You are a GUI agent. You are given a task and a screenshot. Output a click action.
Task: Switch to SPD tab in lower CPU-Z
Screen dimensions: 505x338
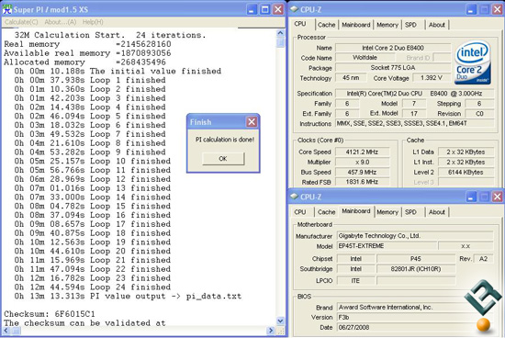(x=410, y=212)
